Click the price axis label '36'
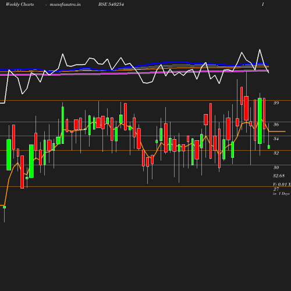Image resolution: width=291 pixels, height=291 pixels. pos(276,125)
